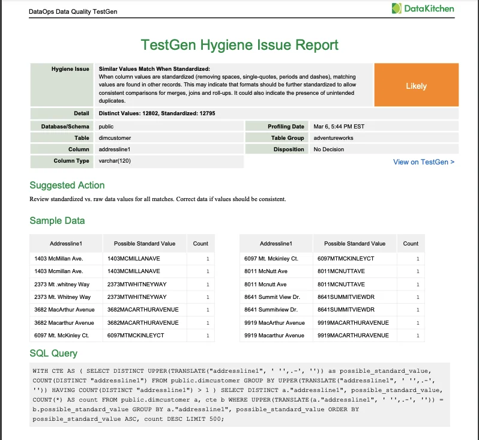Image resolution: width=479 pixels, height=440 pixels.
Task: Click the SQL Query heading
Action: pos(53,353)
